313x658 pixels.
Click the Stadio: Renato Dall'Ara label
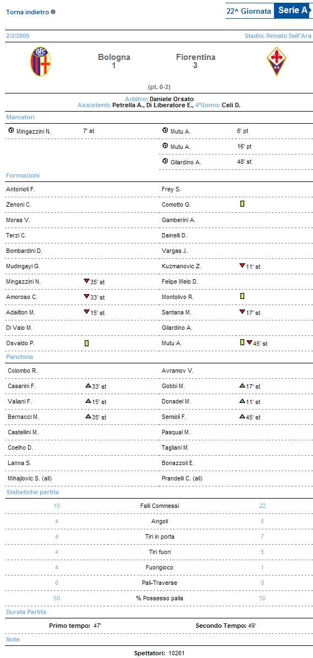pyautogui.click(x=278, y=36)
